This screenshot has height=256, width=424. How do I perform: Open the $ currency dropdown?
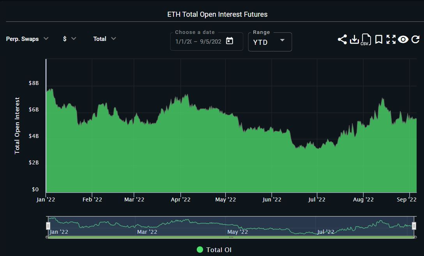pyautogui.click(x=69, y=39)
